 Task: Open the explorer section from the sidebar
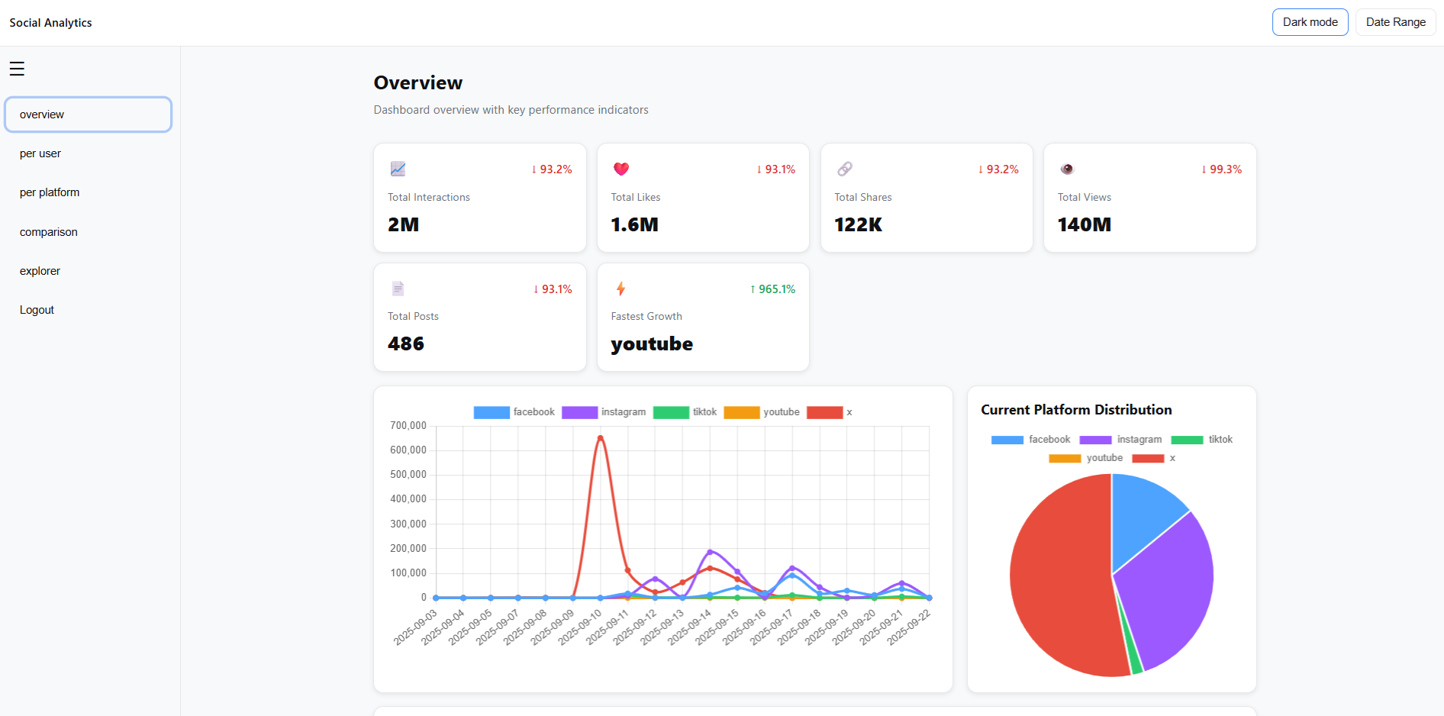point(40,270)
